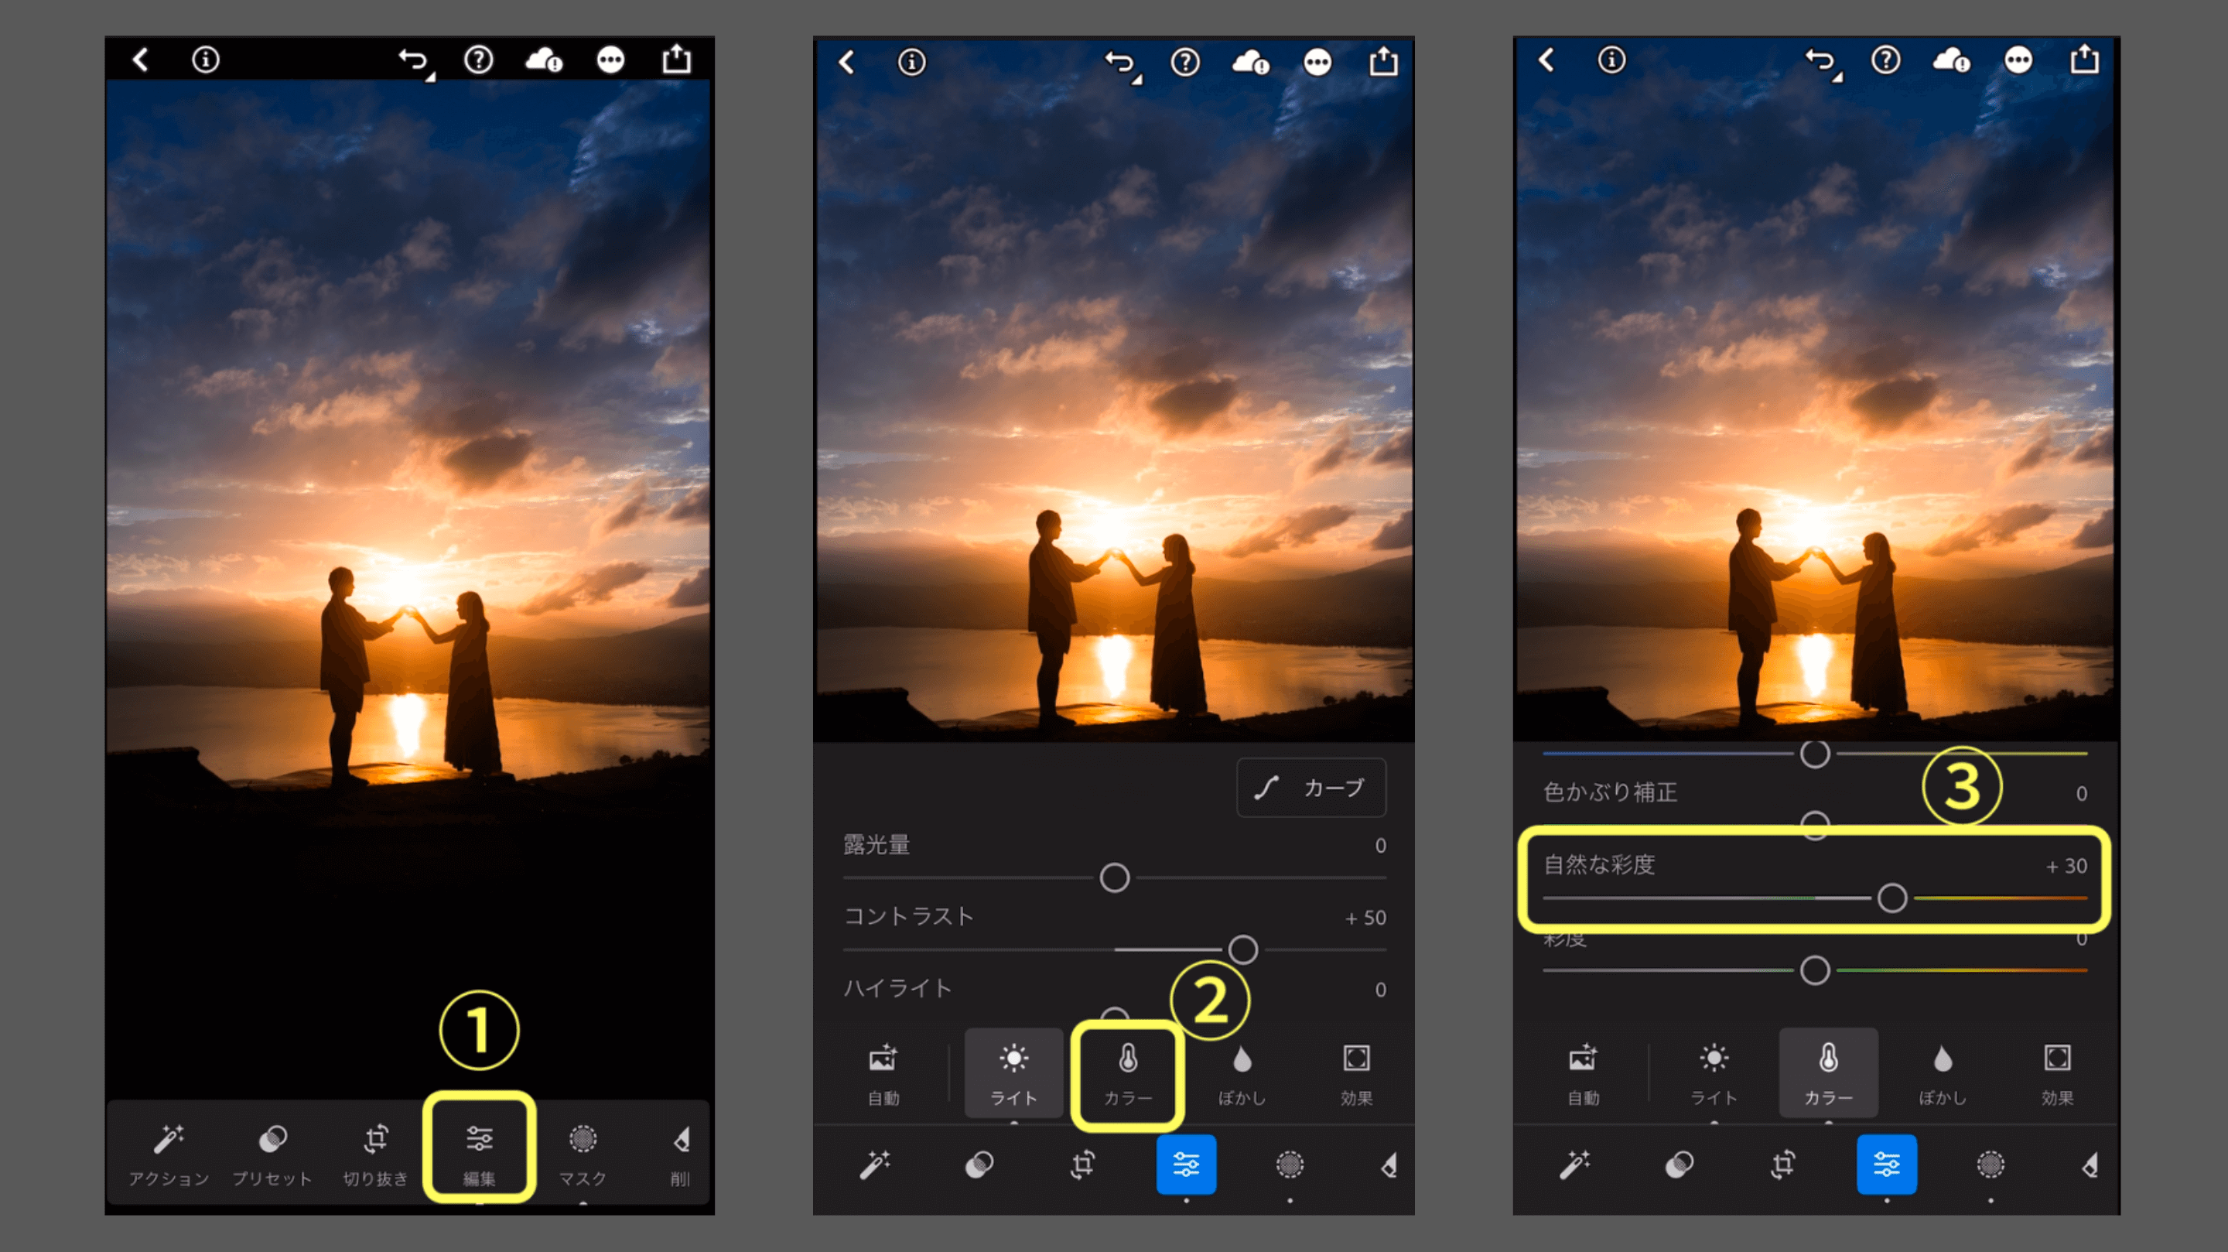The height and width of the screenshot is (1252, 2228).
Task: Open the ぼかし tab in the right phone
Action: tap(1943, 1074)
